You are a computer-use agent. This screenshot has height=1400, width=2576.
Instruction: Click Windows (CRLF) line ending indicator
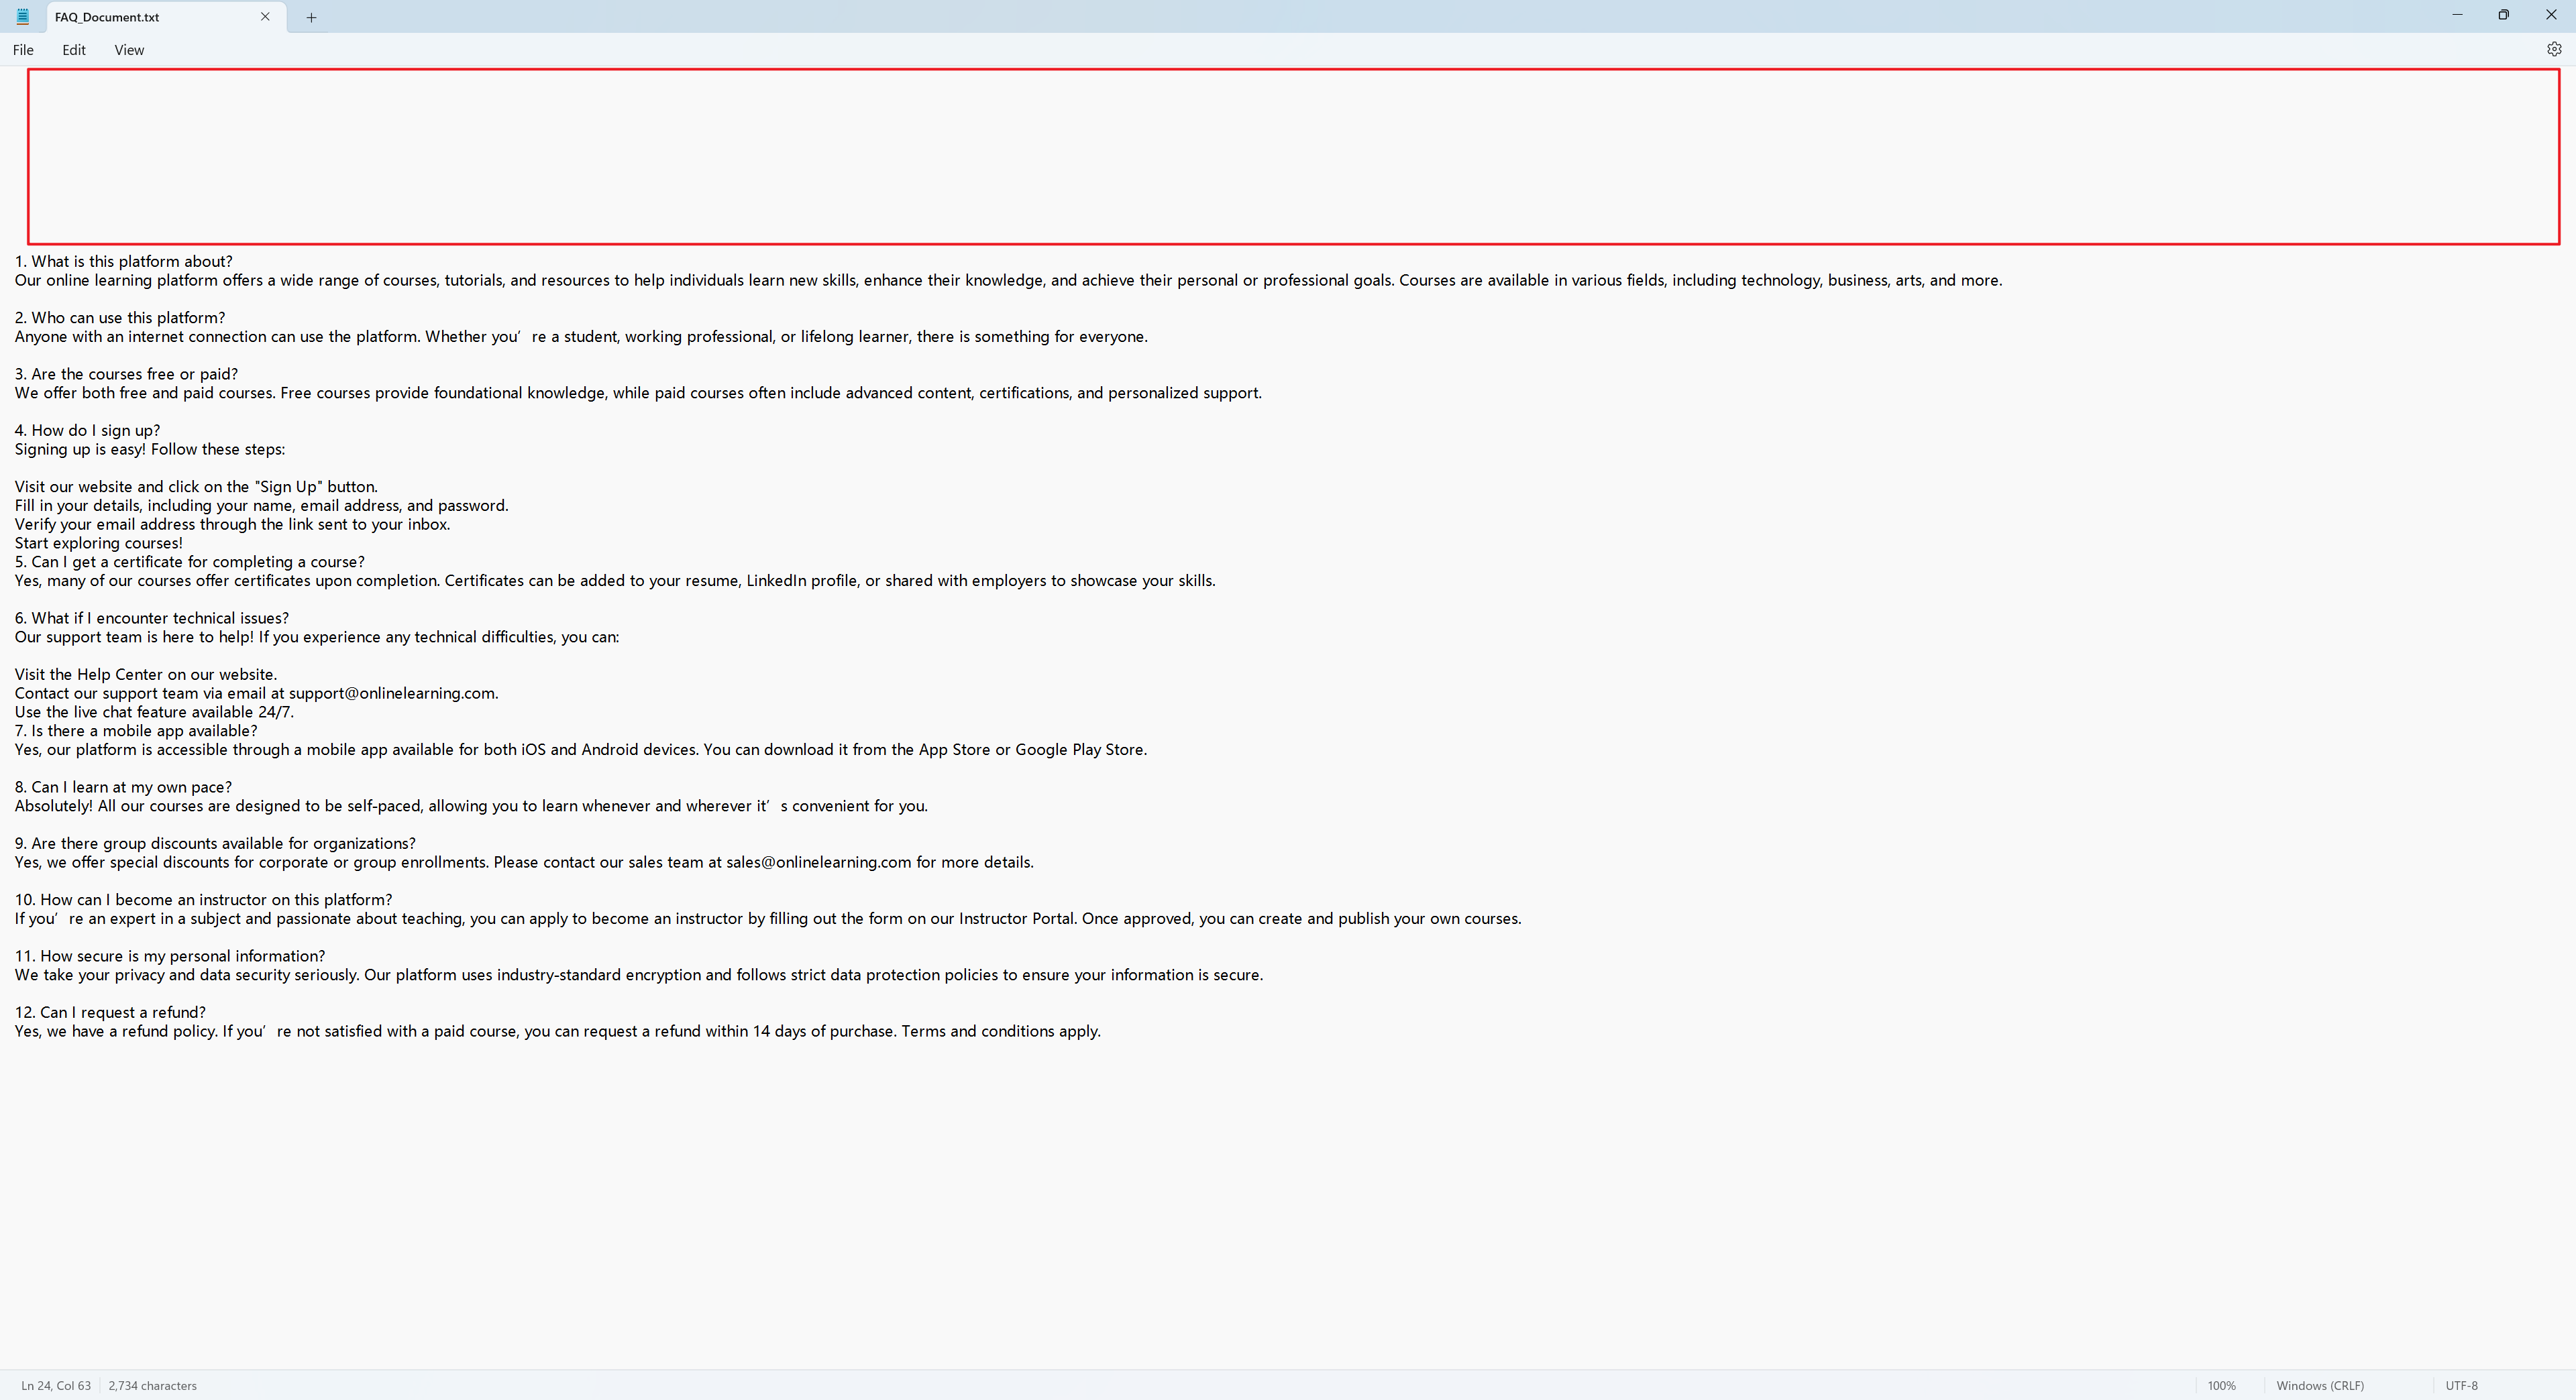[x=2320, y=1385]
